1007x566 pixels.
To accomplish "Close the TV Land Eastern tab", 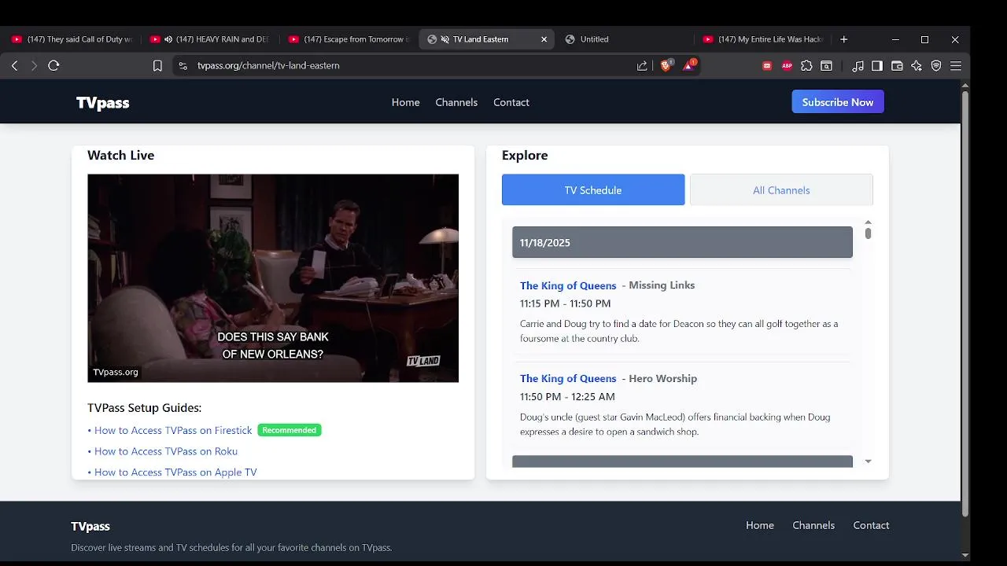I will pos(544,39).
